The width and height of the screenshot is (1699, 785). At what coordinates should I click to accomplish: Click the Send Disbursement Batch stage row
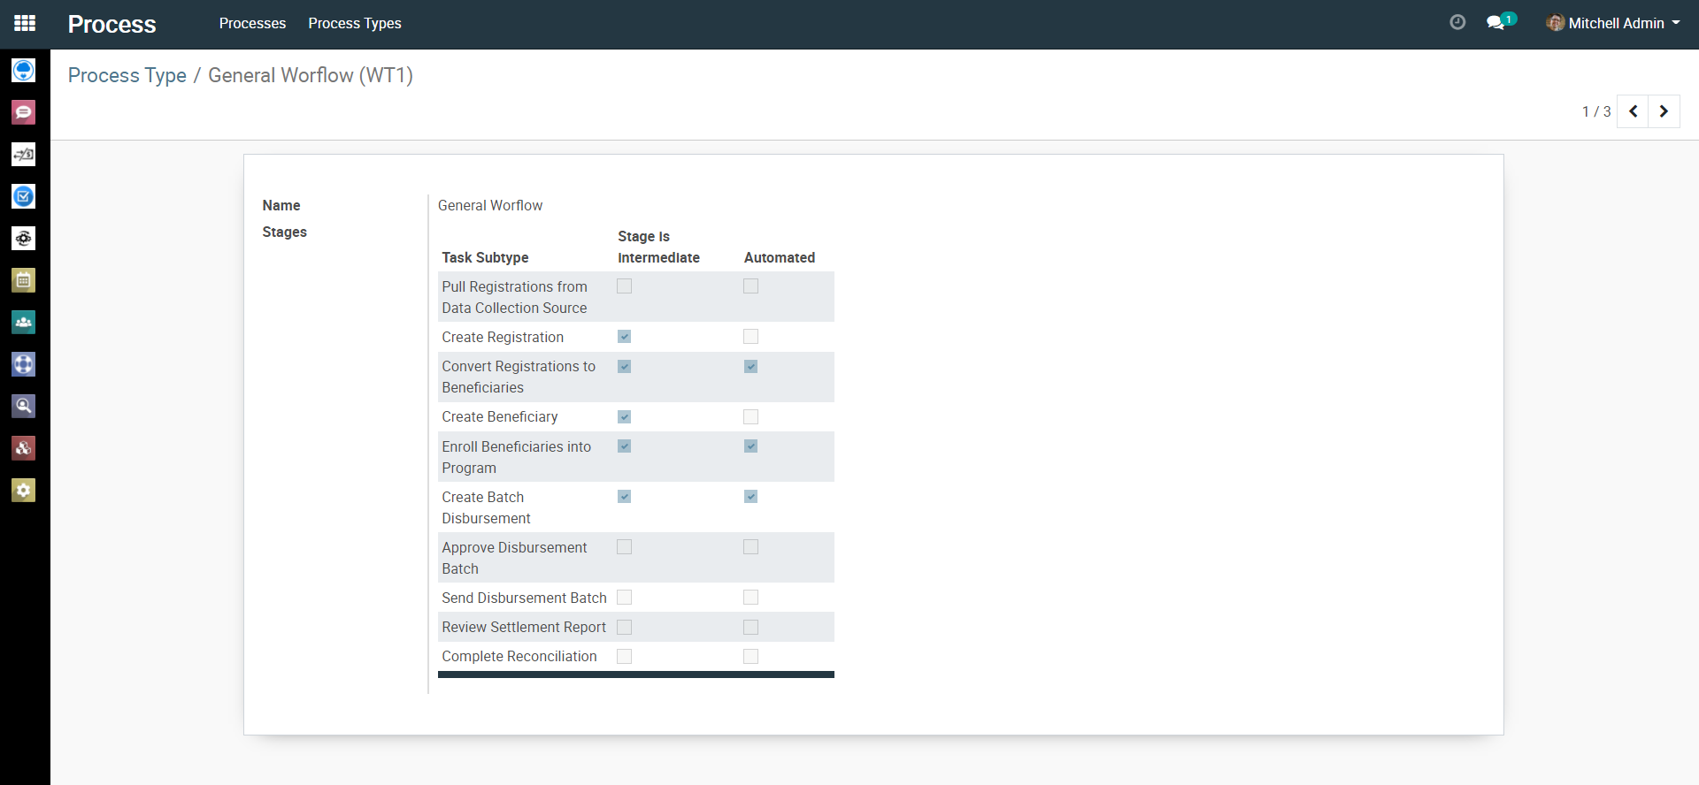click(524, 598)
